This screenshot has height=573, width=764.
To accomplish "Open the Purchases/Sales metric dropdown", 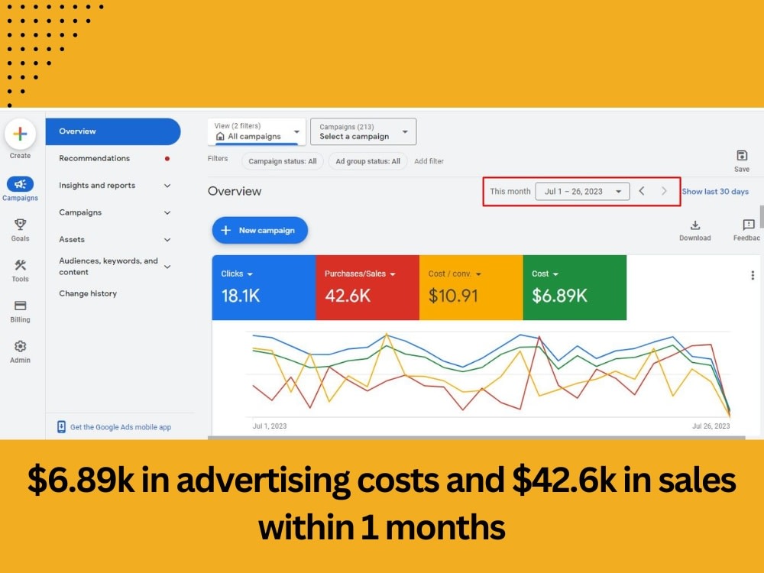I will pos(360,274).
